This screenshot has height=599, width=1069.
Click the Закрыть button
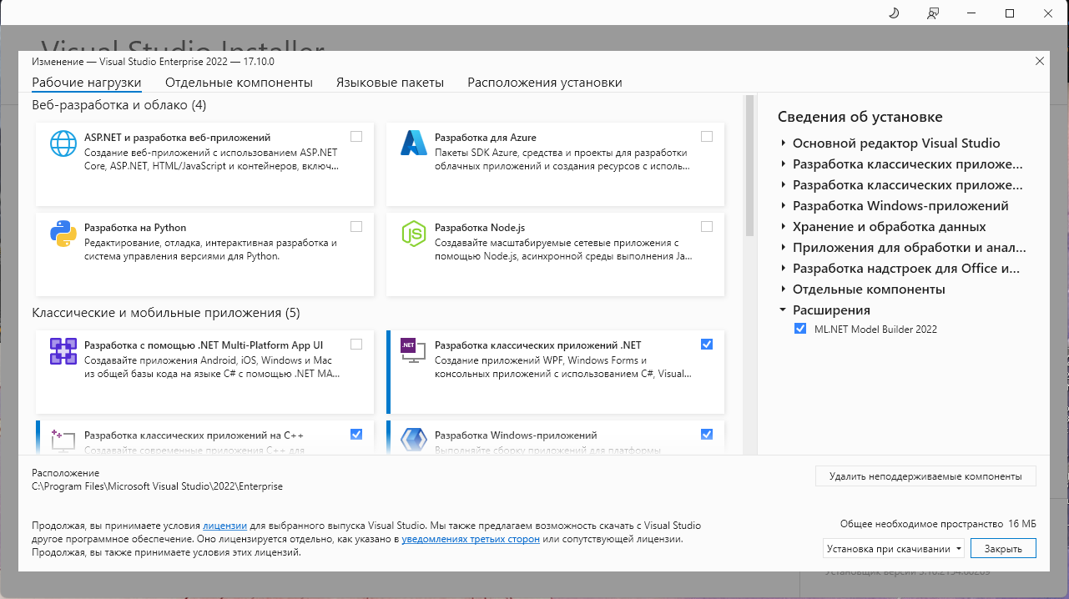[x=1002, y=549]
